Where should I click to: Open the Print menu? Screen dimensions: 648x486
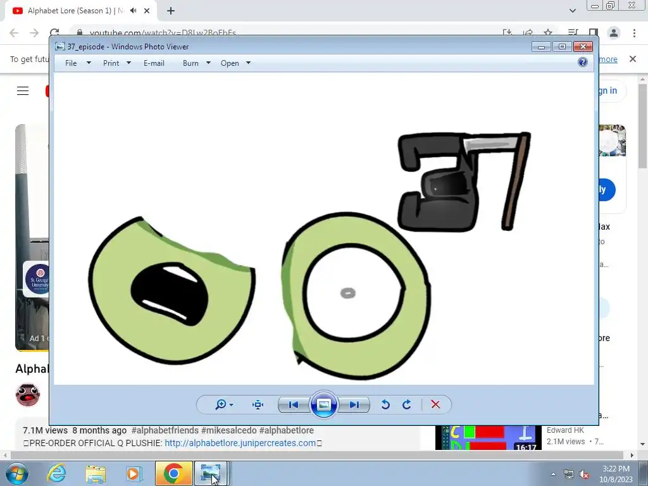(x=111, y=63)
